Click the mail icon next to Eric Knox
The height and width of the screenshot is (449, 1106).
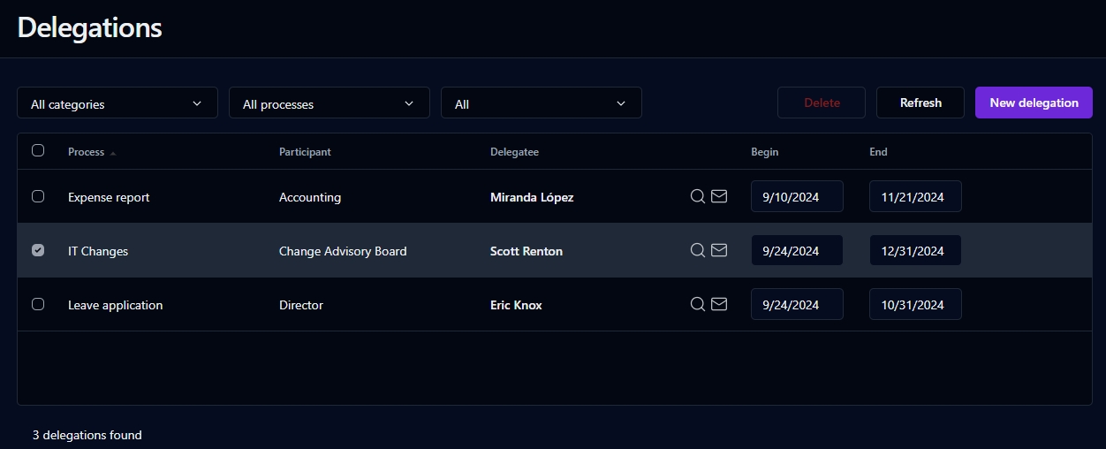719,304
